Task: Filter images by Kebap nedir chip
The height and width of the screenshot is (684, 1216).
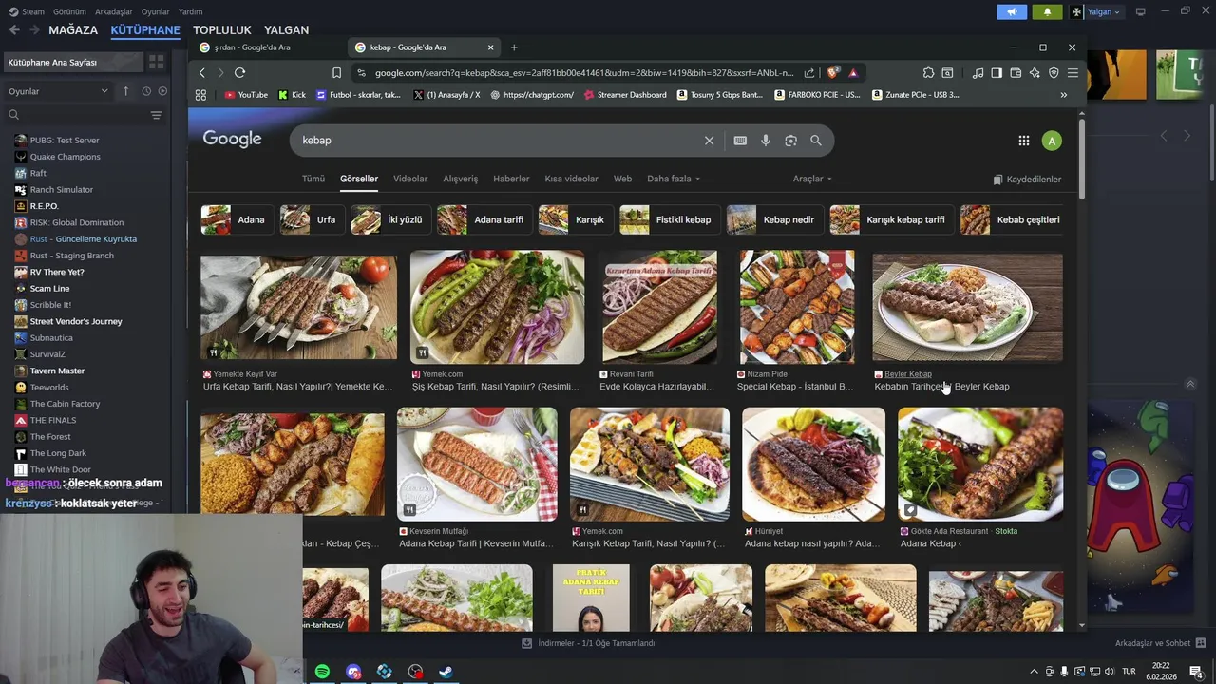Action: 775,219
